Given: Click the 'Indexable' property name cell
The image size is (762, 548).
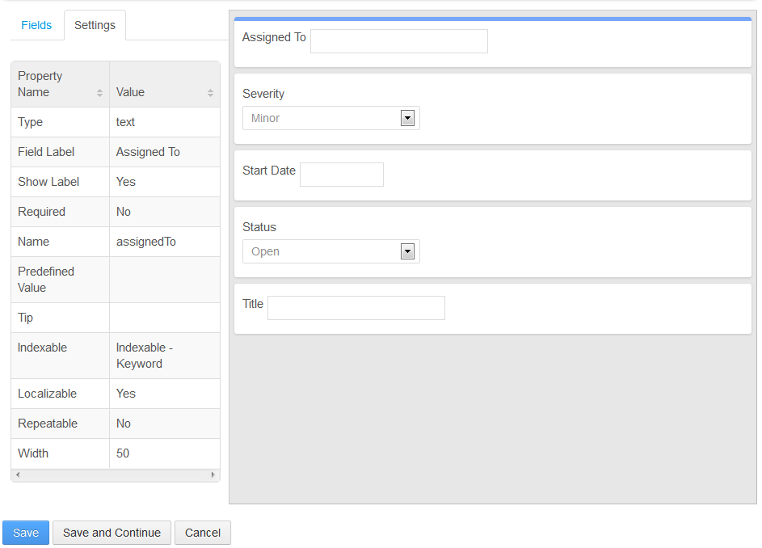Looking at the screenshot, I should [61, 356].
